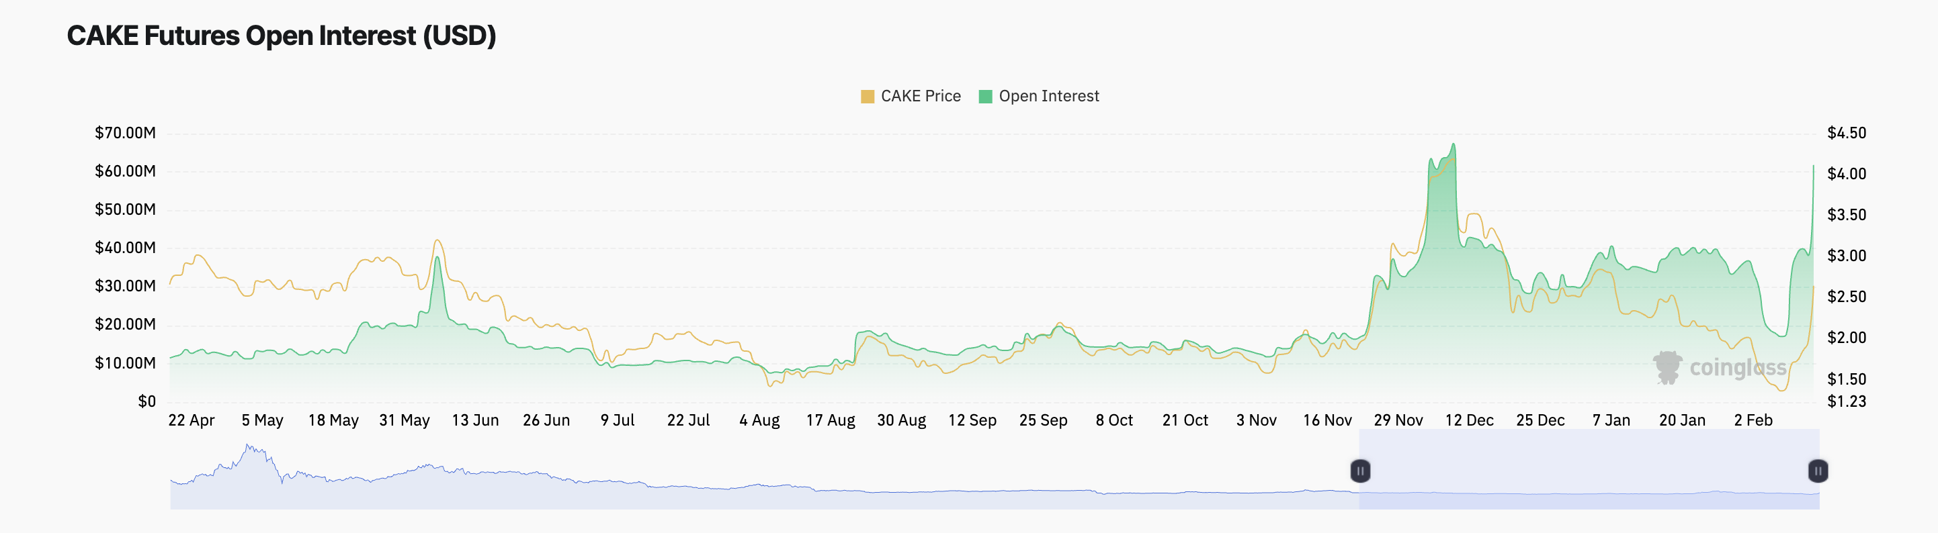Click the green Open Interest legend swatch
The width and height of the screenshot is (1938, 533).
985,96
